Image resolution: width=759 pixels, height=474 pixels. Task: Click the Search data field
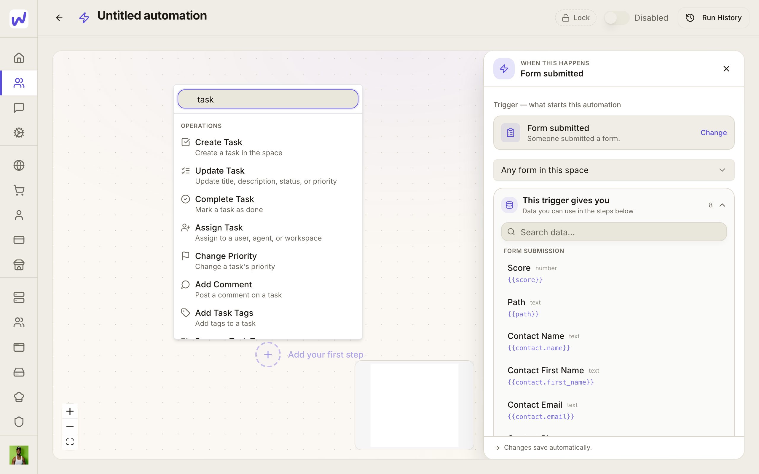614,232
